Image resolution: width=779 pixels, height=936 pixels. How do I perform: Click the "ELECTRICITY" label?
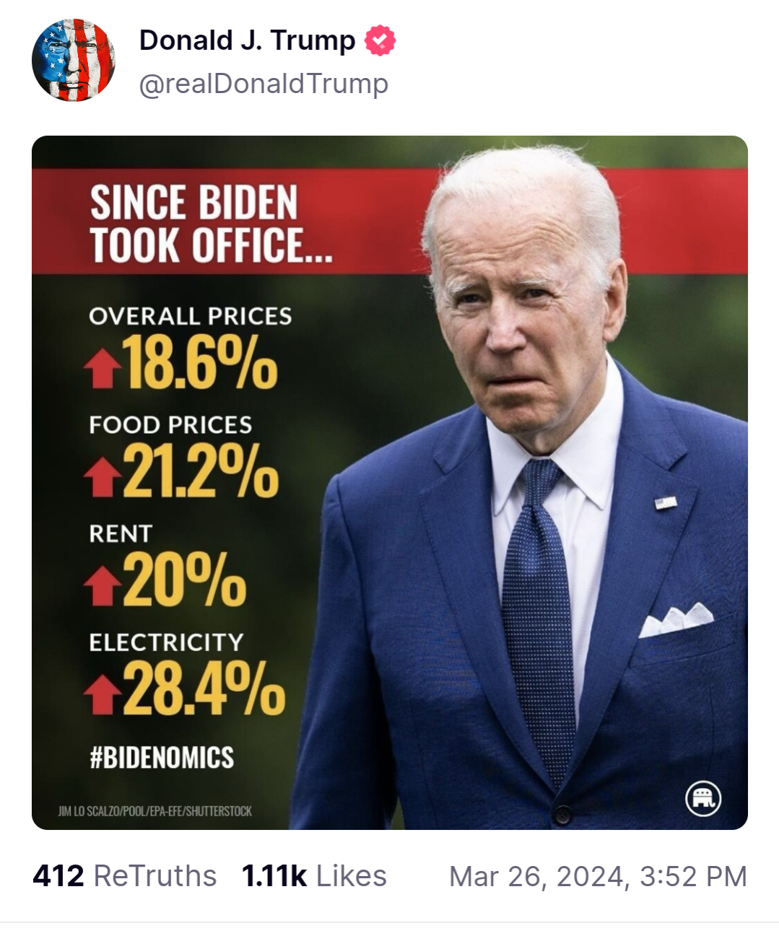tap(166, 642)
